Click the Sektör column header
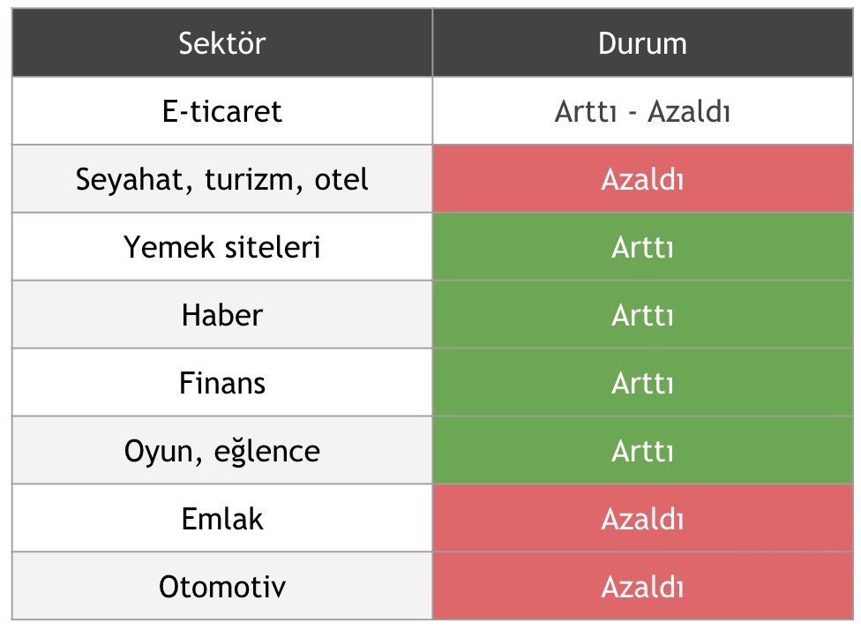 222,43
